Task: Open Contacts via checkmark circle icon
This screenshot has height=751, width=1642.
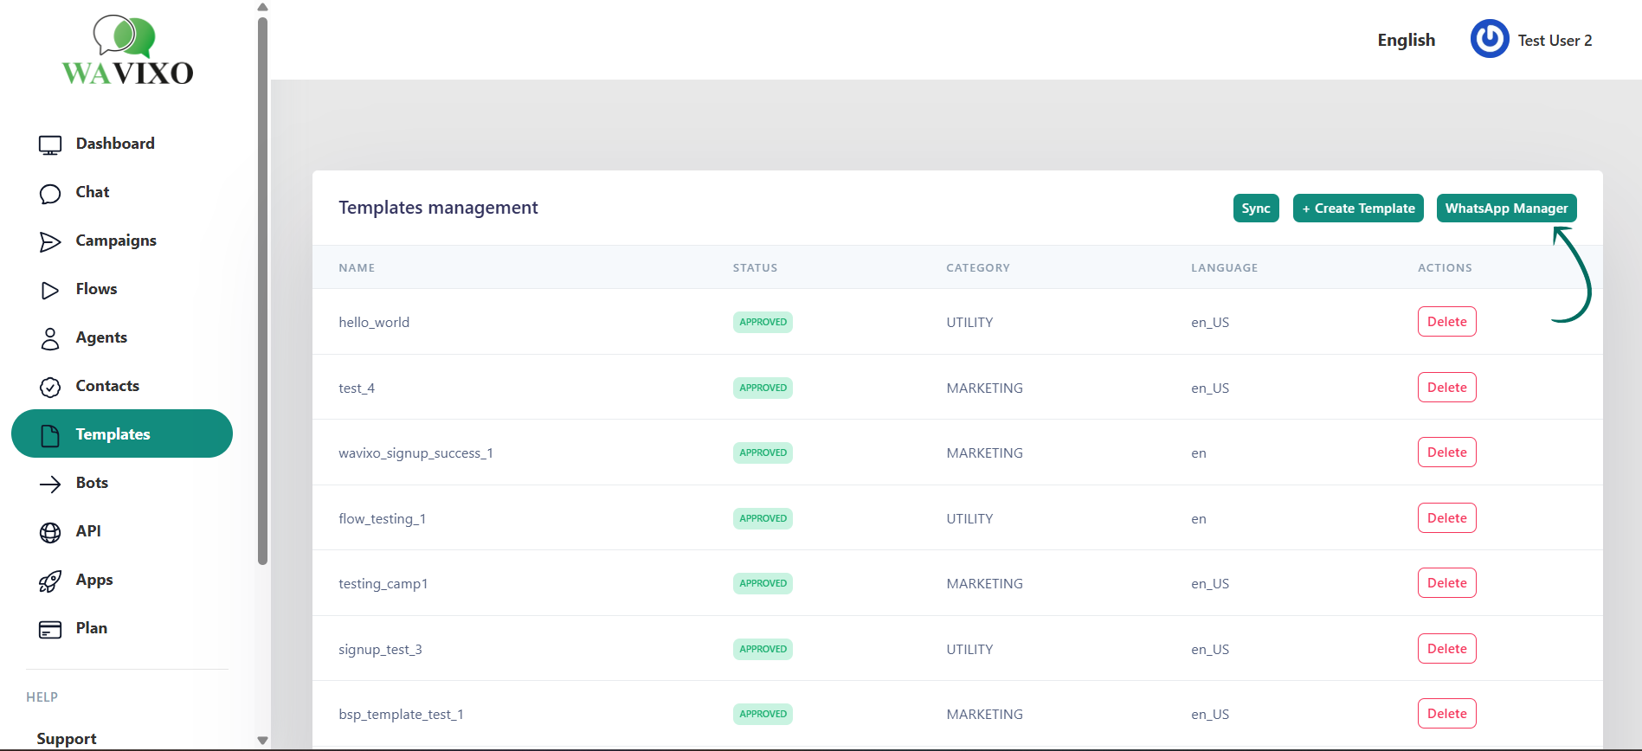Action: click(x=50, y=387)
